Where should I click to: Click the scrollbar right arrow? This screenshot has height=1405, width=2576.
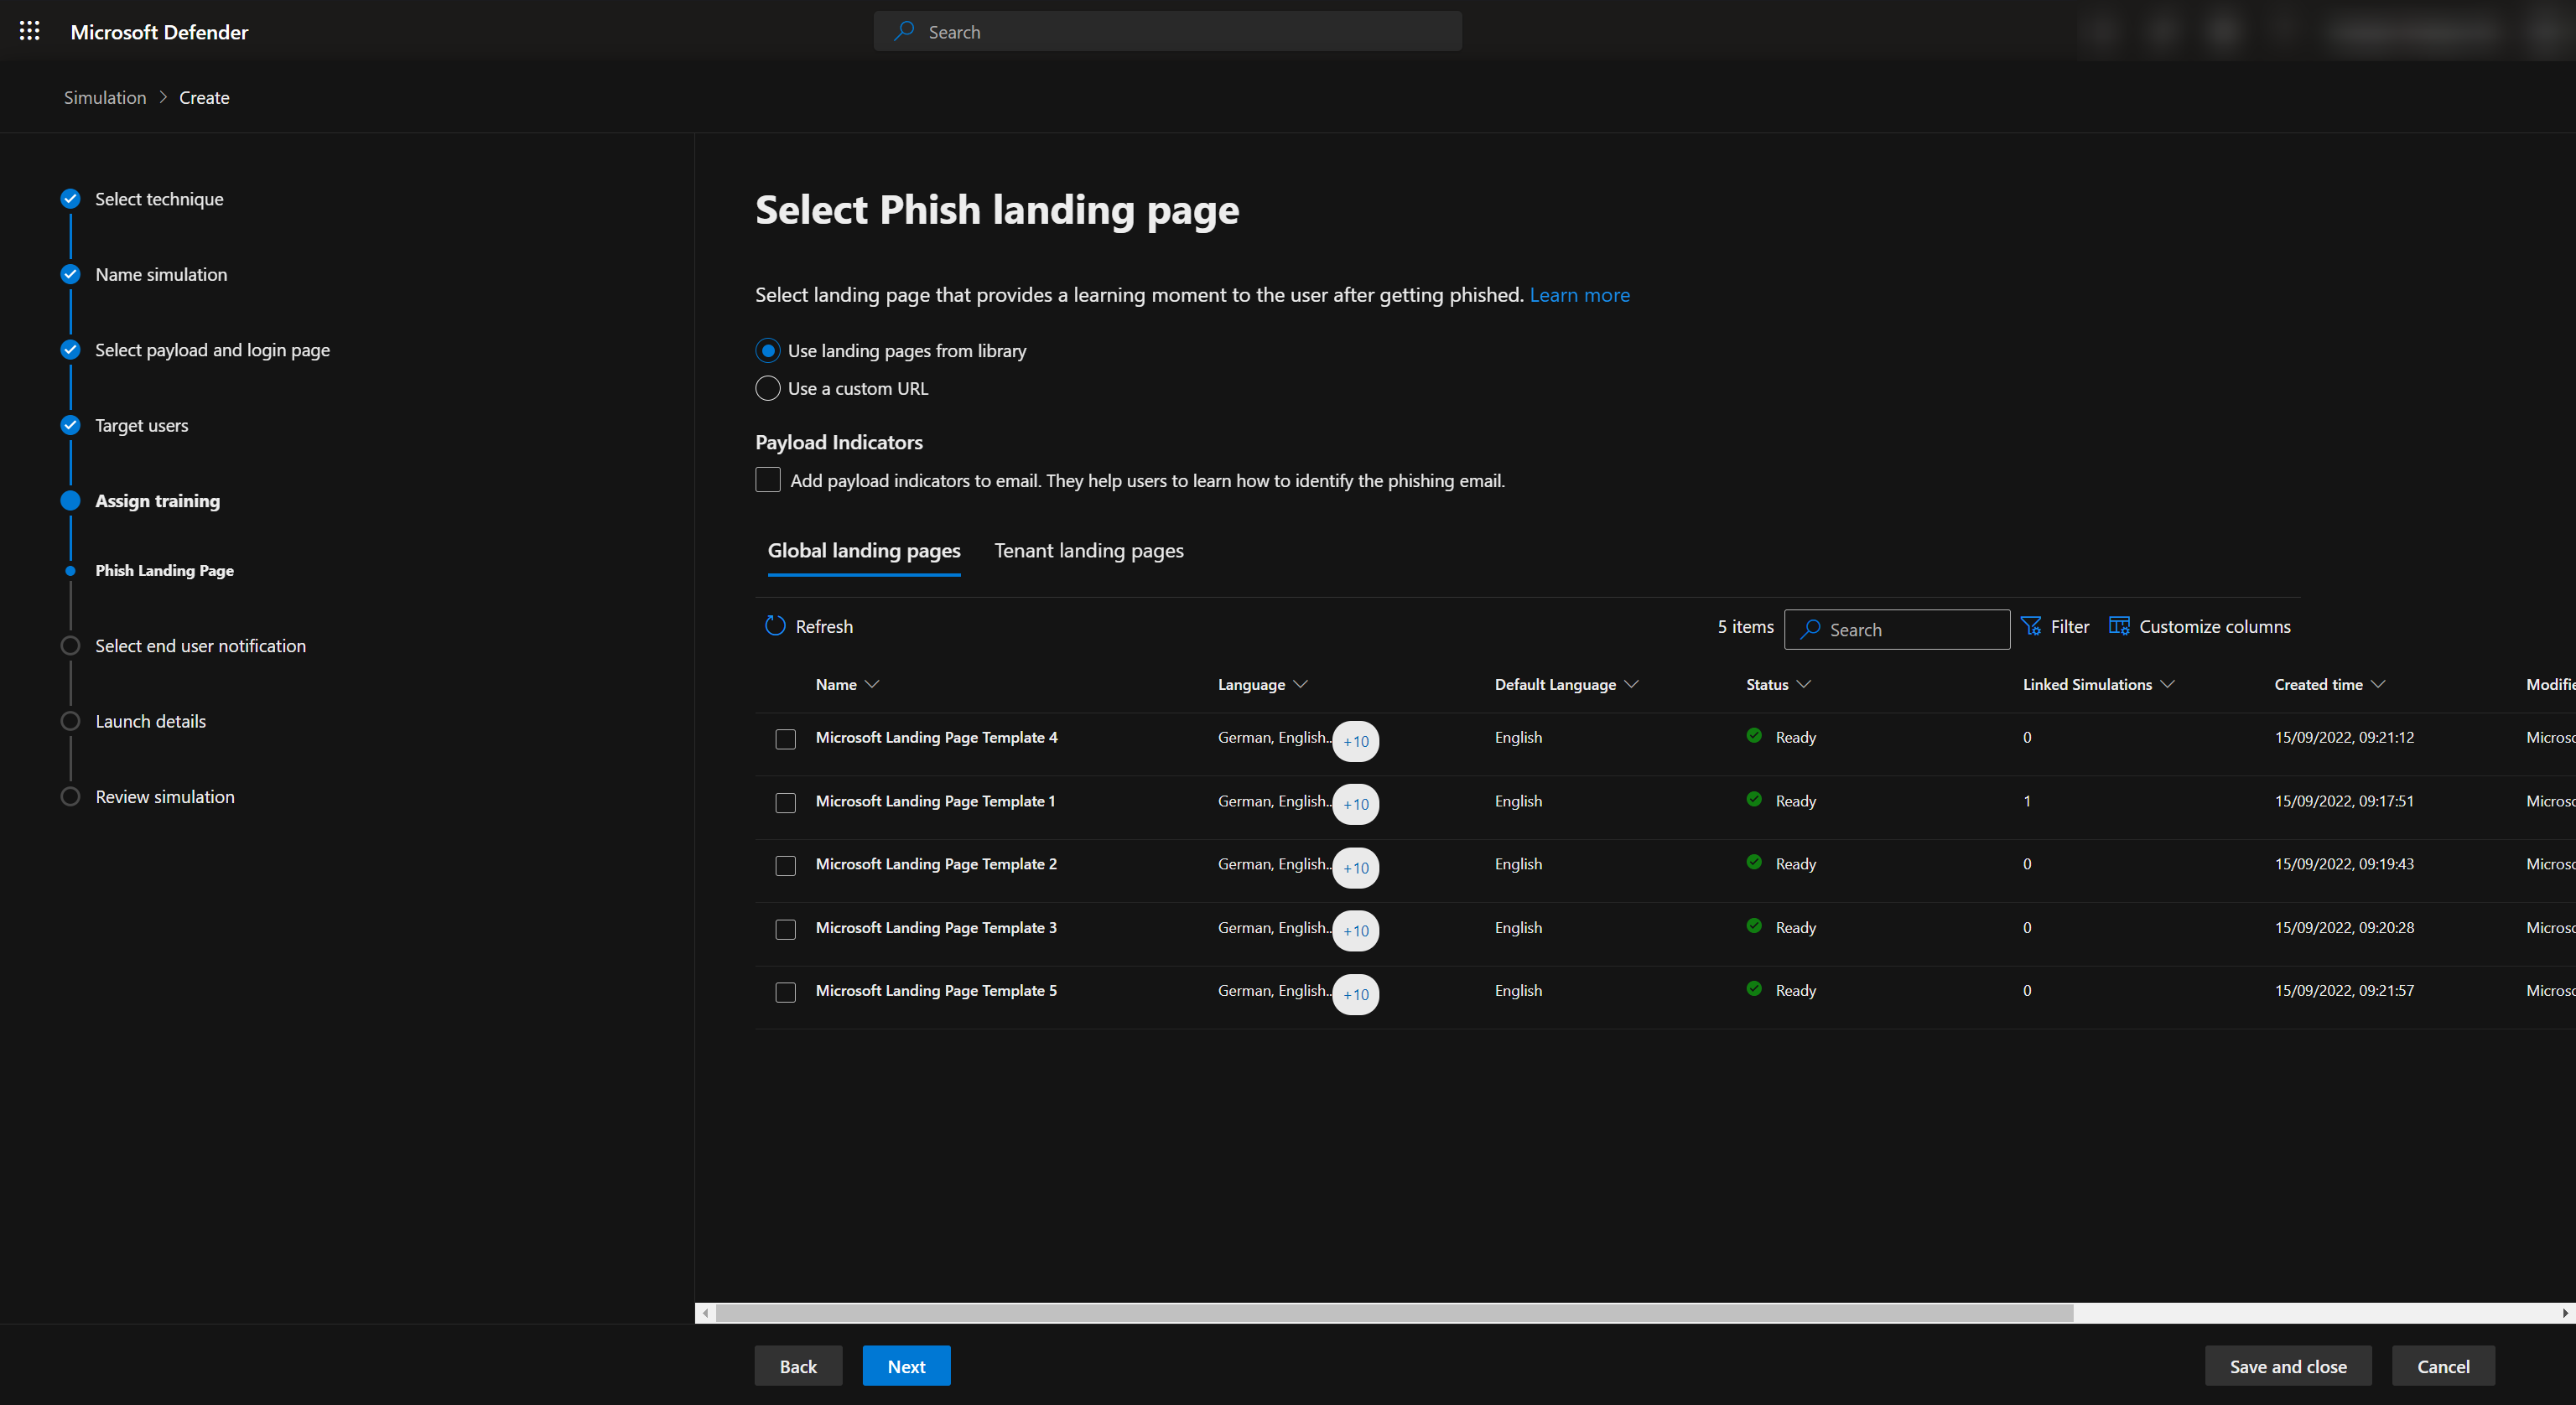click(x=2564, y=1313)
